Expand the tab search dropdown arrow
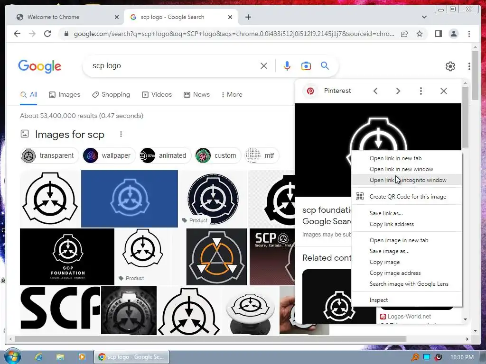This screenshot has height=364, width=486. click(x=424, y=17)
